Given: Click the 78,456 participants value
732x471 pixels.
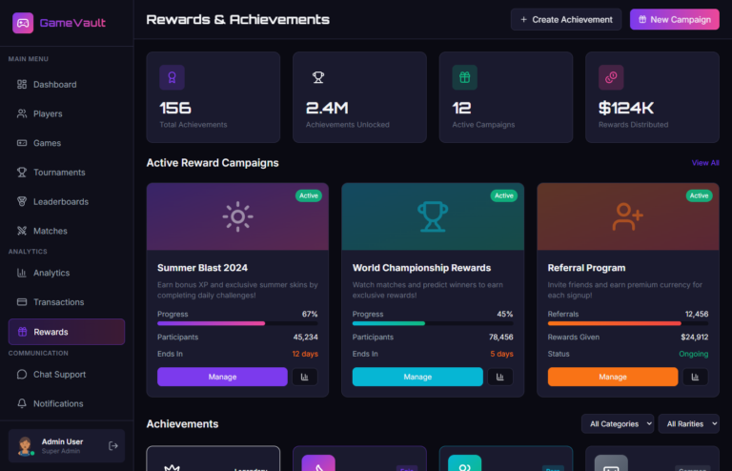Looking at the screenshot, I should click(x=501, y=337).
